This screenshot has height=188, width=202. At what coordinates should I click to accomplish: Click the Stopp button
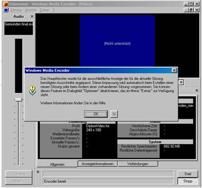(x=188, y=181)
